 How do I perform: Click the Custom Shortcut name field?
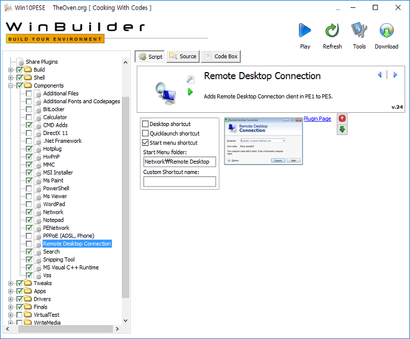[179, 182]
